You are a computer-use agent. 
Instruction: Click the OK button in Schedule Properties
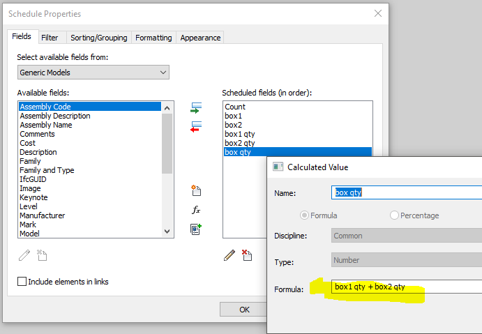244,310
